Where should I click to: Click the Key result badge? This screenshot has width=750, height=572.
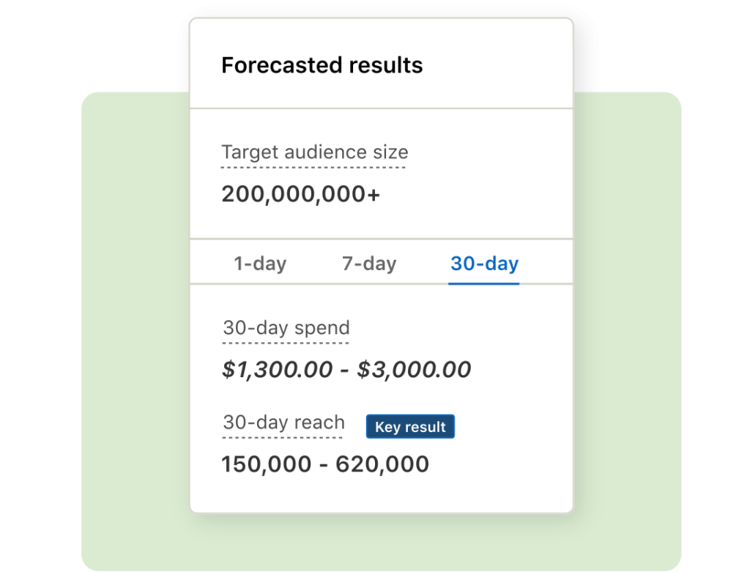point(410,427)
